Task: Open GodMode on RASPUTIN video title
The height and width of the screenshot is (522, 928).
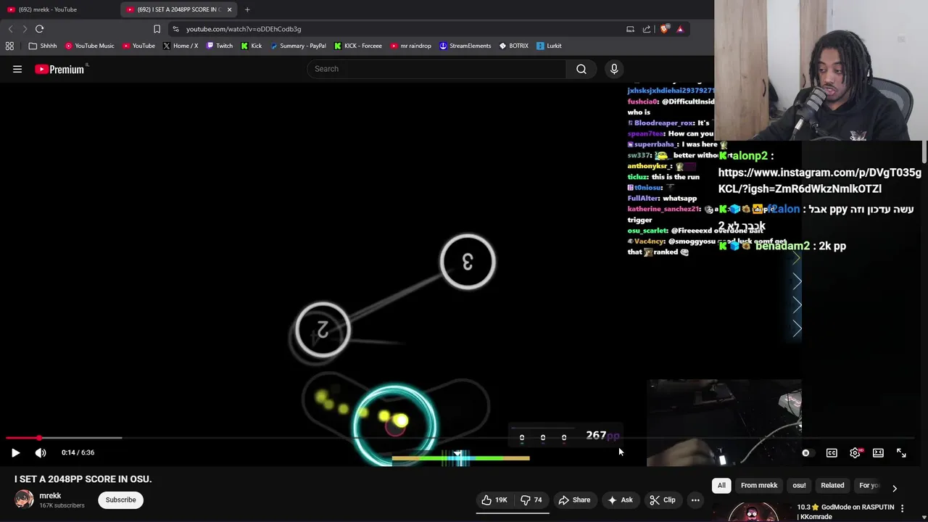Action: pyautogui.click(x=845, y=512)
